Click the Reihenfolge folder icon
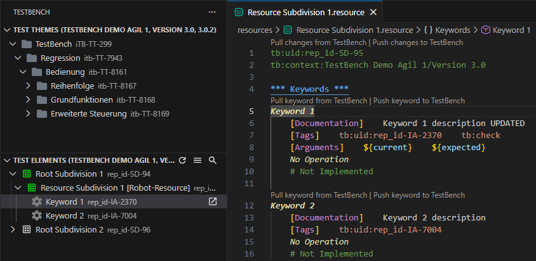The width and height of the screenshot is (536, 261). point(42,86)
